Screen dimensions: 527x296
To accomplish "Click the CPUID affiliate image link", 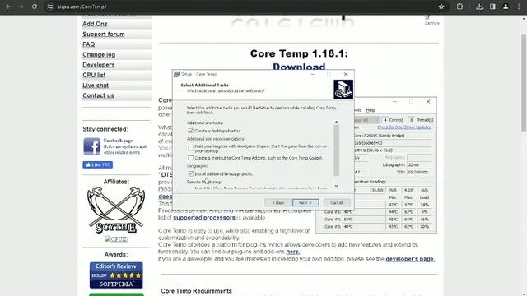I will [x=116, y=239].
